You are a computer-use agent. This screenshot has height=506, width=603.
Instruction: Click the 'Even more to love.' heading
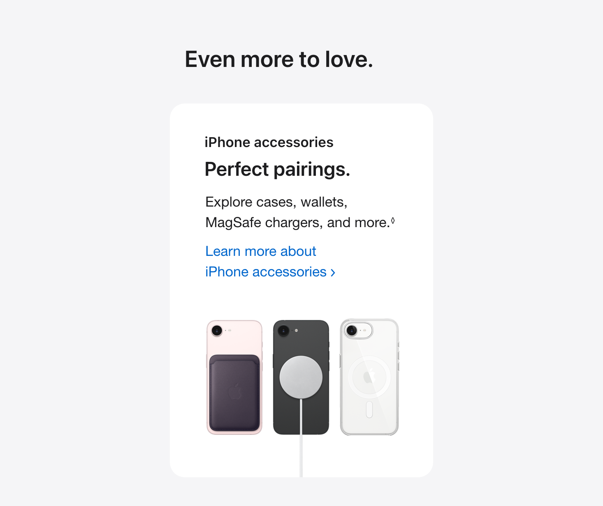[279, 60]
